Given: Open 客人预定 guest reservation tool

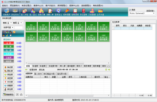Looking at the screenshot, I should pos(25,12).
